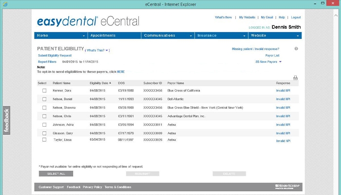Click the Patient Name column header

point(61,83)
